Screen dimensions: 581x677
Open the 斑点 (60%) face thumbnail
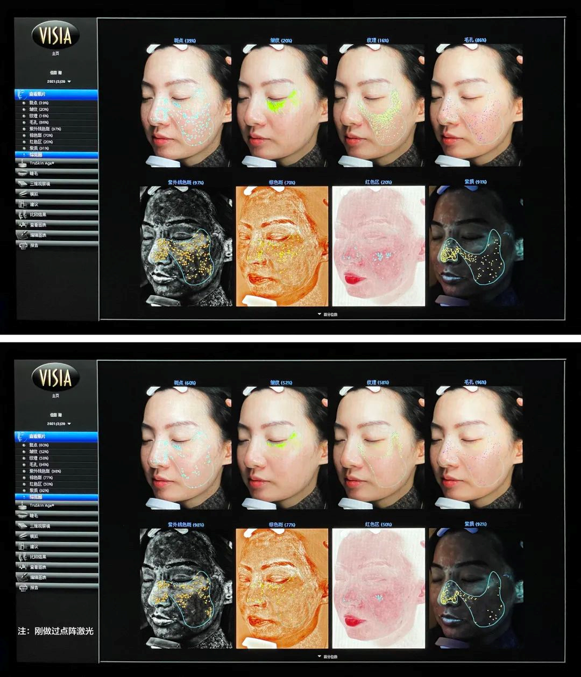[186, 448]
